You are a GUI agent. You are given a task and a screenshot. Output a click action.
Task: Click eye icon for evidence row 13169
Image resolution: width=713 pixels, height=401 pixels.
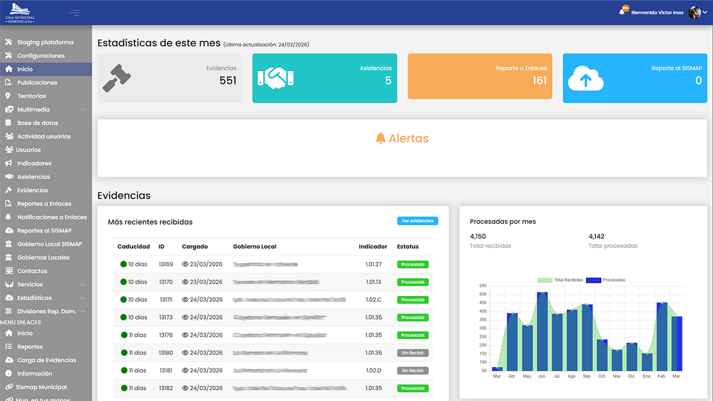tap(185, 264)
